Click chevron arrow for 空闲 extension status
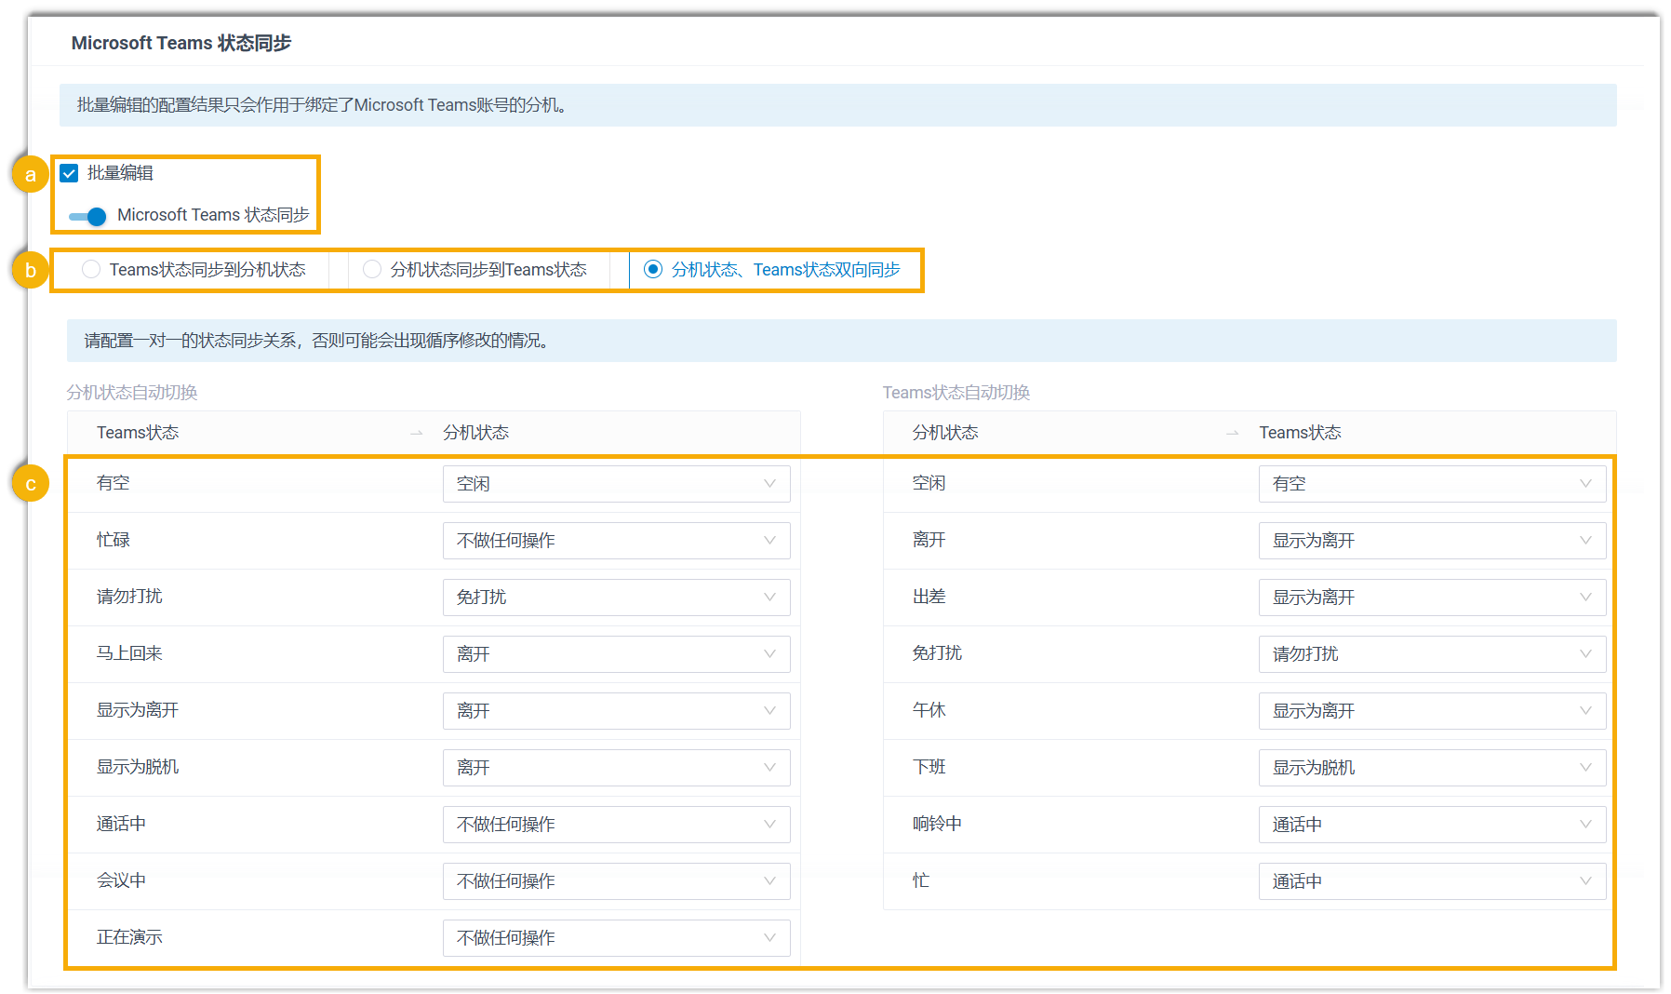 [x=1585, y=484]
